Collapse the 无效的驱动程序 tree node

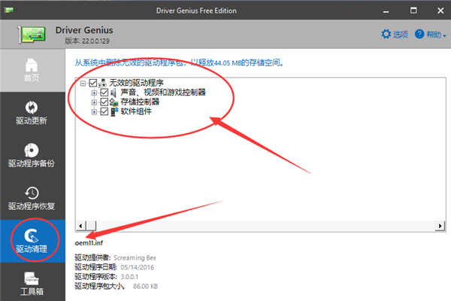coord(83,84)
